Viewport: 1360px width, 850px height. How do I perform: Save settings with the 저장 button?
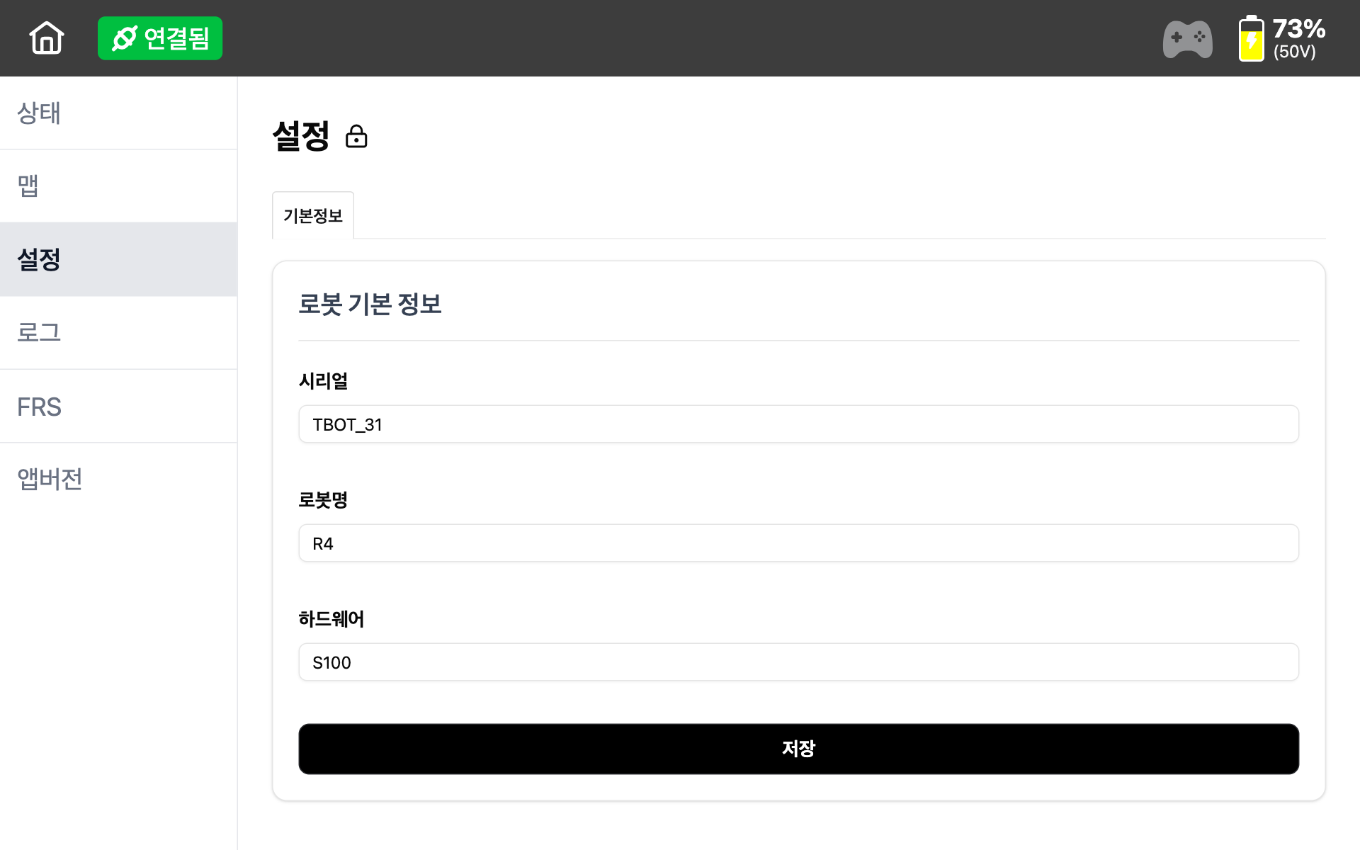[x=798, y=749]
